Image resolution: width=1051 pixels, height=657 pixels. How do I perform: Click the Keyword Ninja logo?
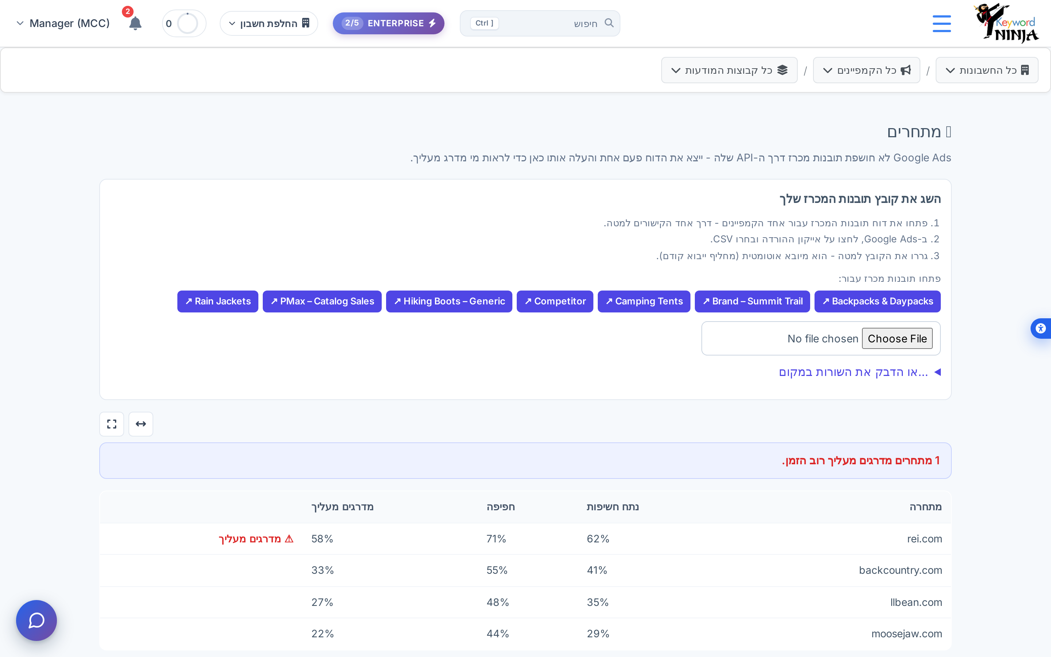click(x=1006, y=23)
